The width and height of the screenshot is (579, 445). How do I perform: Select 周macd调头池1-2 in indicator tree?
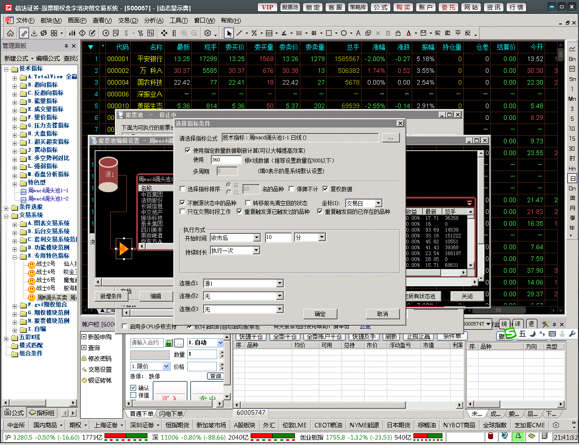tap(48, 199)
